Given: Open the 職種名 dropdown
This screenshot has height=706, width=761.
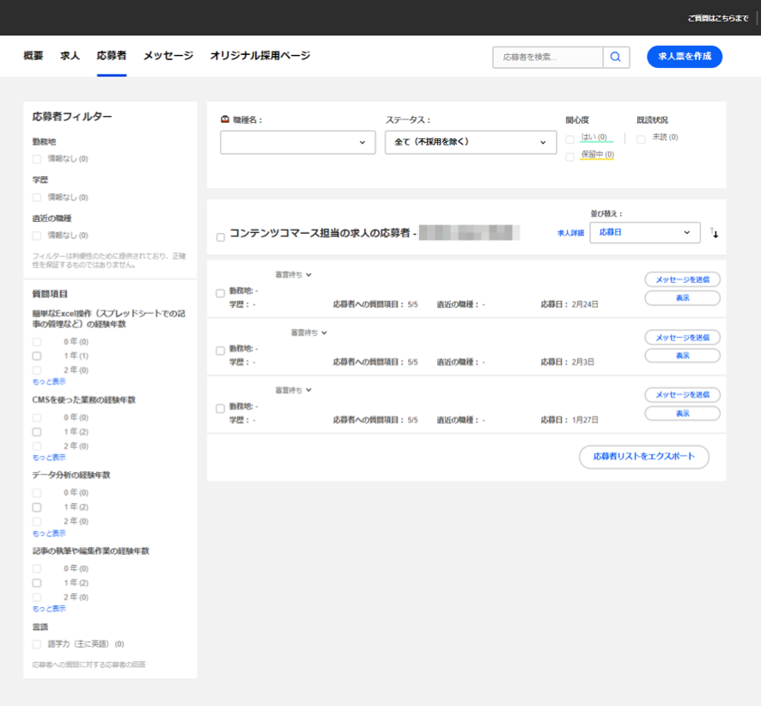Looking at the screenshot, I should coord(297,142).
